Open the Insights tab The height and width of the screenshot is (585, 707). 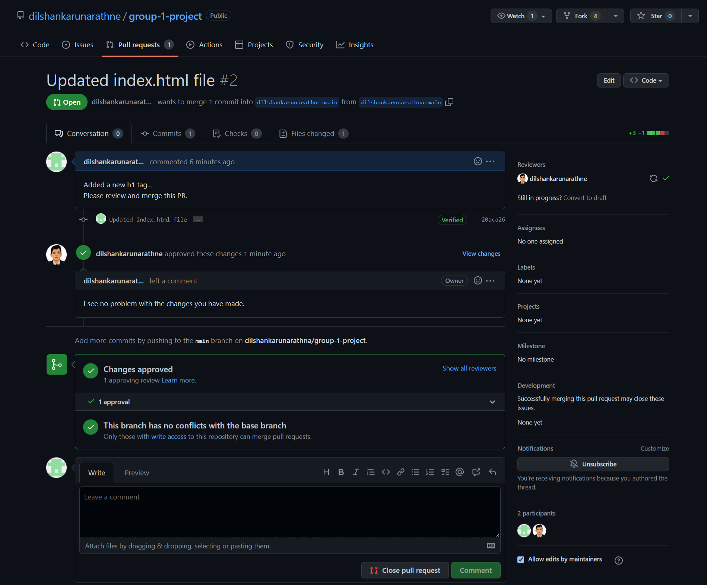click(x=355, y=45)
